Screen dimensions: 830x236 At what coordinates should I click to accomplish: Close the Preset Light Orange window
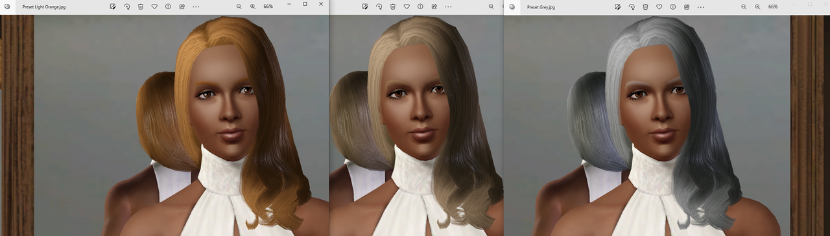pyautogui.click(x=321, y=4)
